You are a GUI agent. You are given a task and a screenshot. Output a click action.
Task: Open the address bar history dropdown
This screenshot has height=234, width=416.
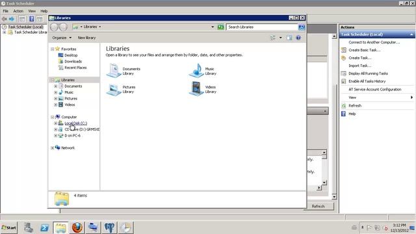[213, 27]
